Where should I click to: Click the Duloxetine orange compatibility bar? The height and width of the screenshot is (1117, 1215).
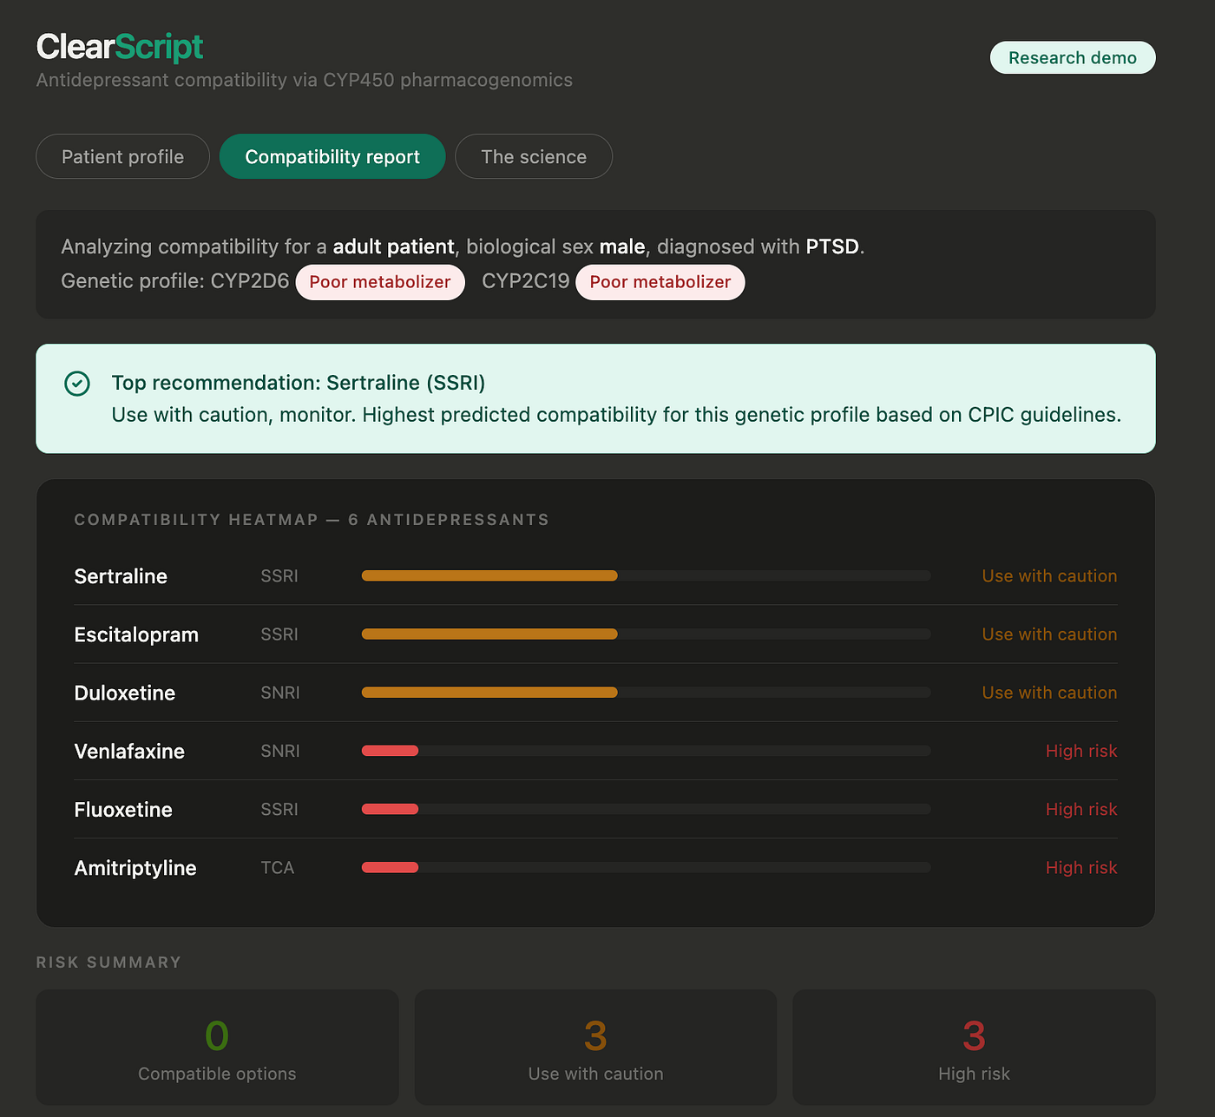[x=489, y=693]
